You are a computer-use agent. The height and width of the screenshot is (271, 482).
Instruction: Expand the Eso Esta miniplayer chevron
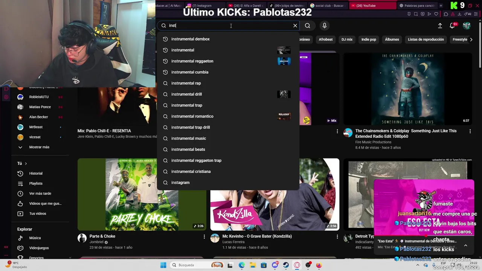(465, 245)
